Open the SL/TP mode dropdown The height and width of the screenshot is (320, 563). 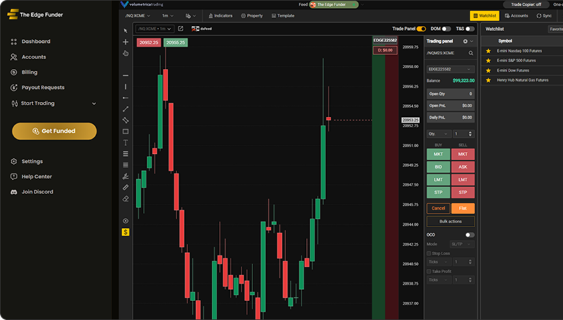(462, 244)
